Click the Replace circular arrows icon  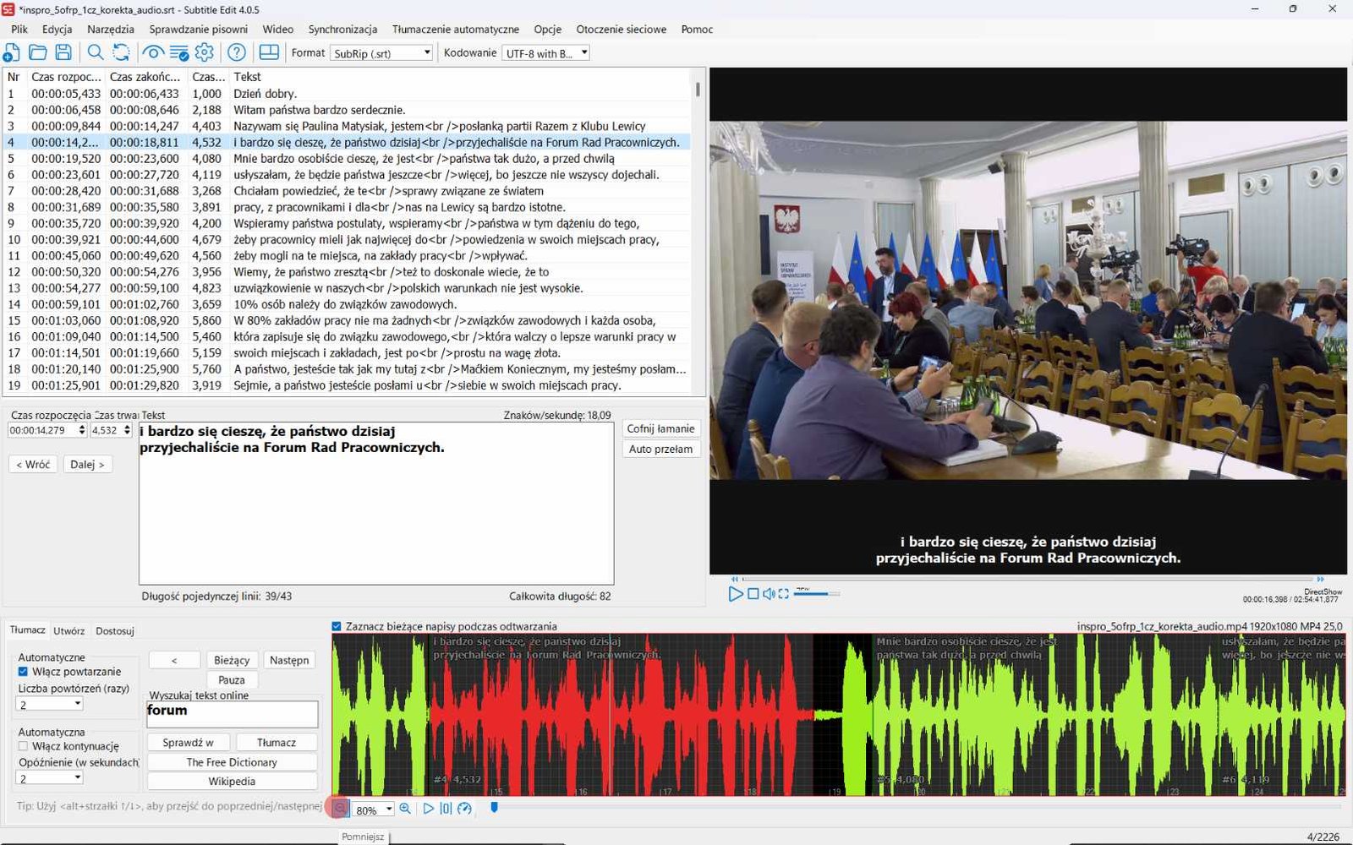pyautogui.click(x=122, y=52)
